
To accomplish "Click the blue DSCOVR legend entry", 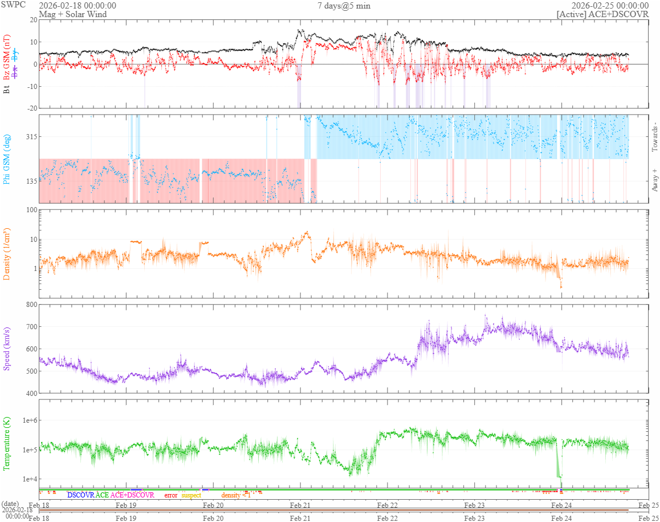I will tap(80, 495).
